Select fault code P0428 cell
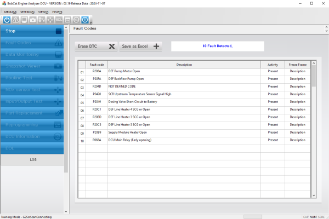The image size is (329, 219). (97, 94)
